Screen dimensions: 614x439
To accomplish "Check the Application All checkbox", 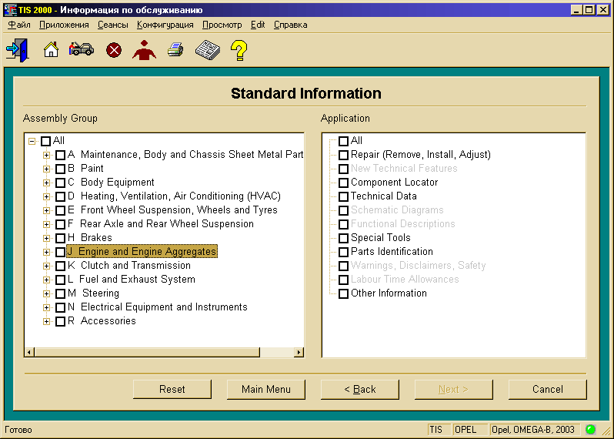I will point(343,141).
